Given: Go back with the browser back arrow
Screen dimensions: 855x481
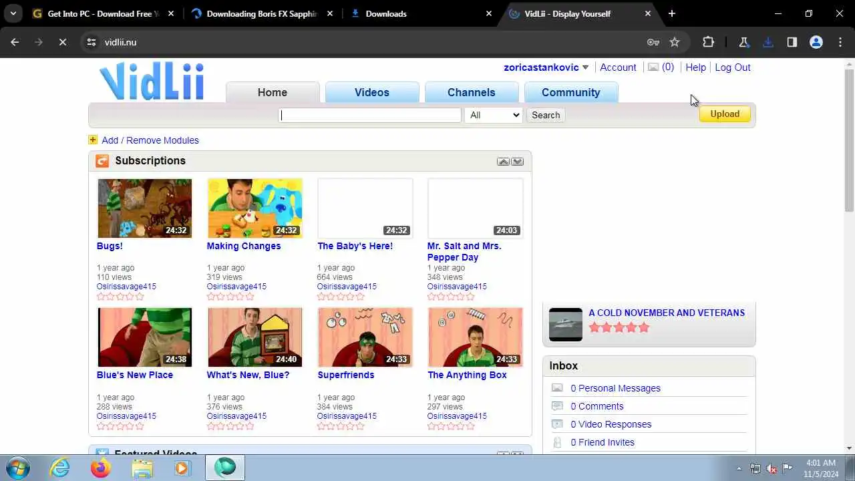Looking at the screenshot, I should tap(15, 42).
